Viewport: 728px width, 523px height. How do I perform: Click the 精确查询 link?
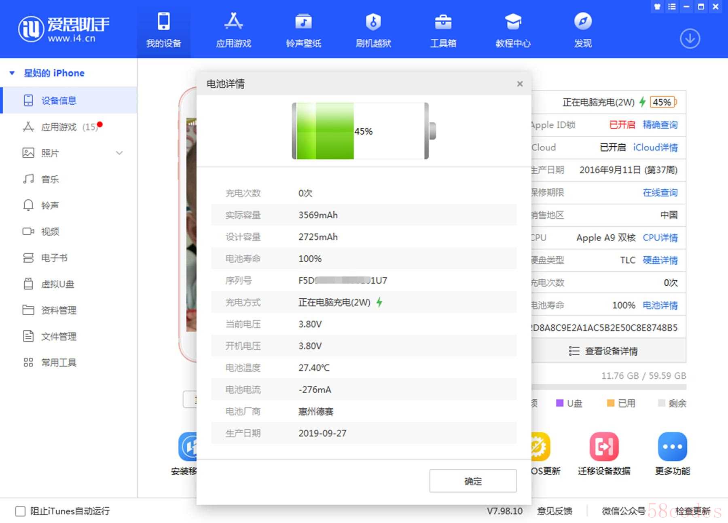click(660, 125)
